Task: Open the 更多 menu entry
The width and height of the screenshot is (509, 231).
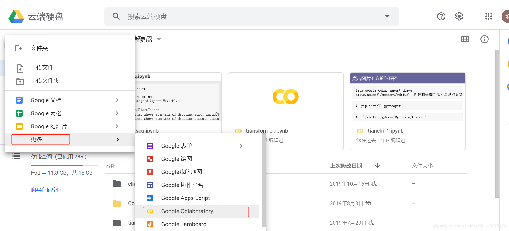Action: pyautogui.click(x=70, y=139)
